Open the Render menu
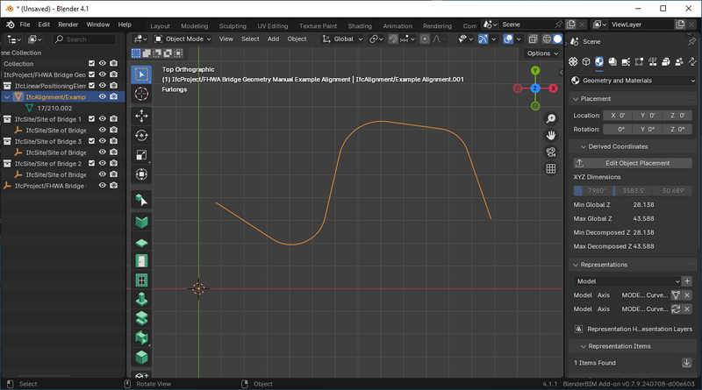This screenshot has width=702, height=390. (x=68, y=25)
